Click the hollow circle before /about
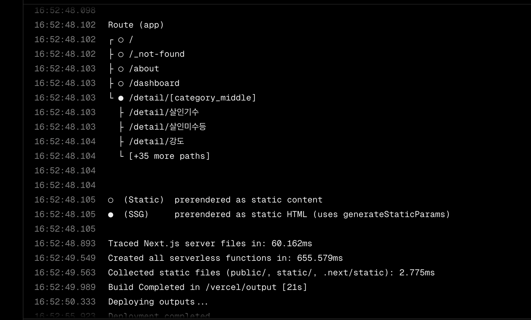Image resolution: width=531 pixels, height=320 pixels. coord(121,69)
